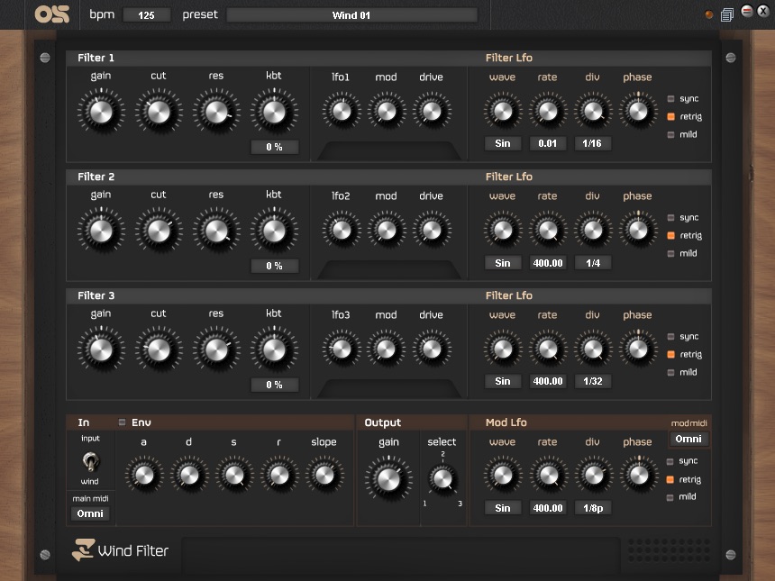Click Mod Lfo rate value 400.00
Image resolution: width=775 pixels, height=581 pixels.
[x=548, y=508]
